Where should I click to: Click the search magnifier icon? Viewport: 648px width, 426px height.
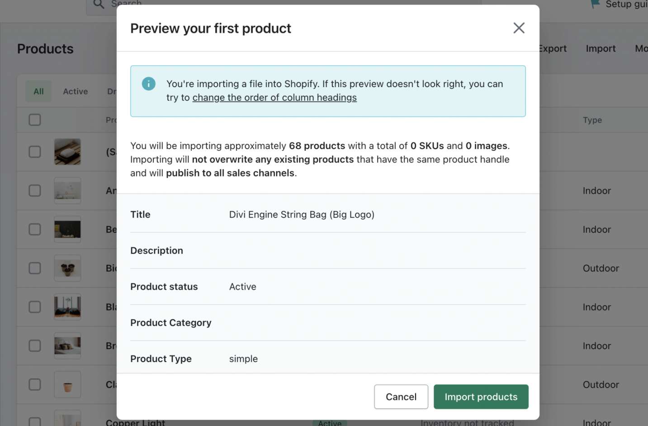pyautogui.click(x=99, y=4)
